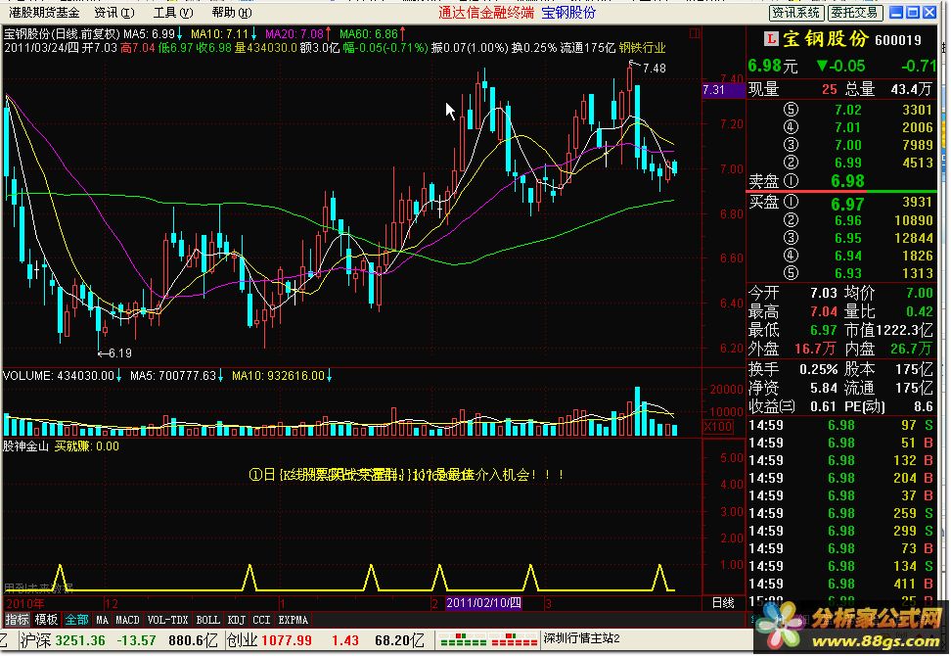The image size is (951, 656).
Task: Click the 买就赚: 0.00 indicator value
Action: coord(87,446)
